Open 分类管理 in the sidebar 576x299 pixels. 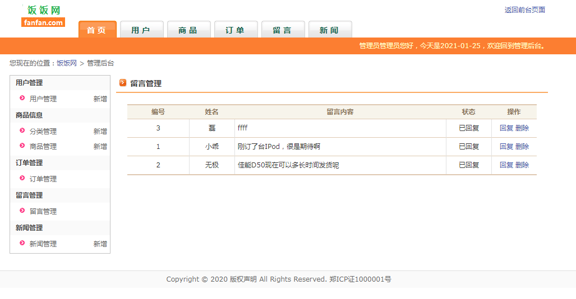click(x=43, y=132)
